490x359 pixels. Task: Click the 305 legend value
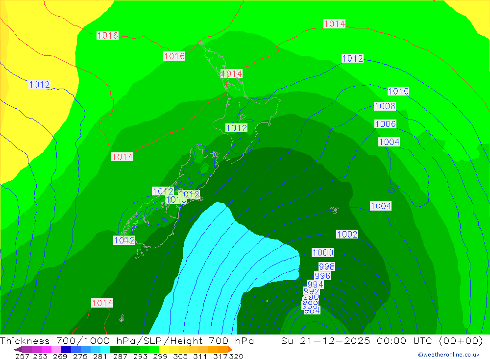pyautogui.click(x=180, y=356)
